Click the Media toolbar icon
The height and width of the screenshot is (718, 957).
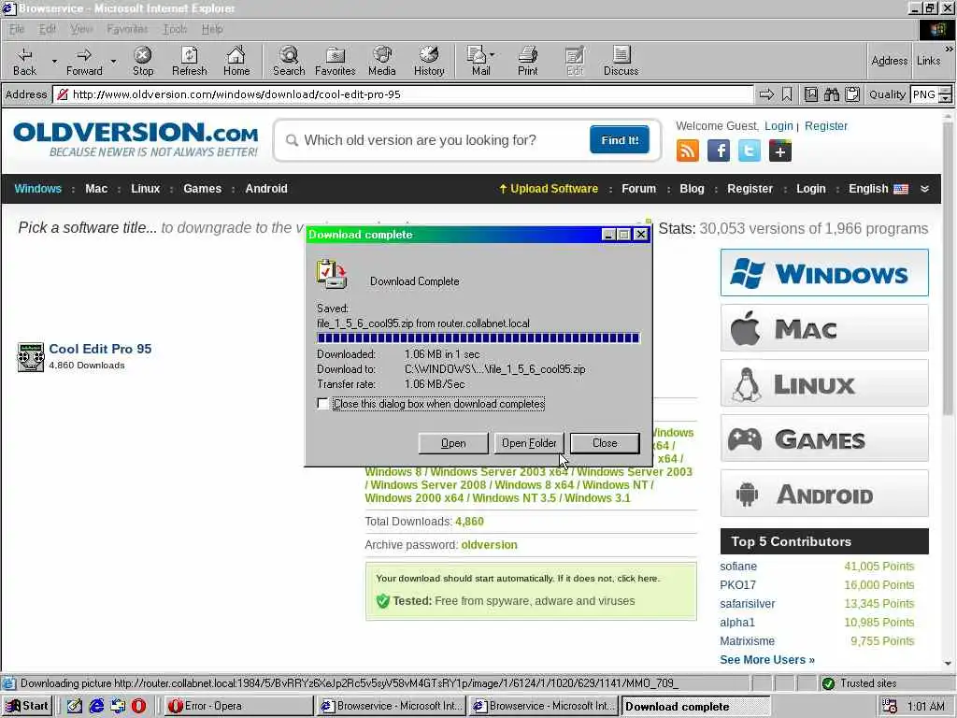click(x=382, y=62)
